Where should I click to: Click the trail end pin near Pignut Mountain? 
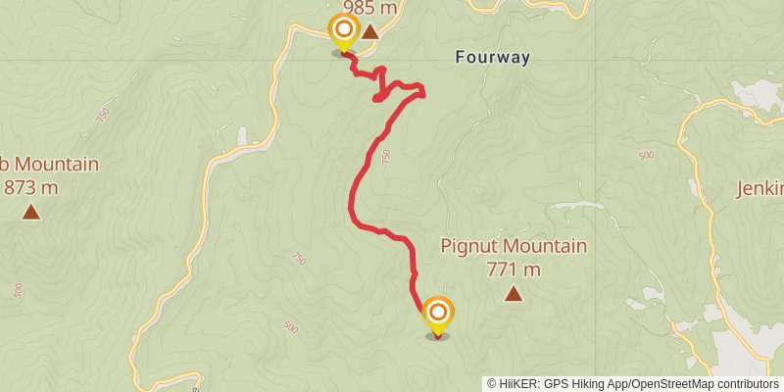(x=438, y=317)
